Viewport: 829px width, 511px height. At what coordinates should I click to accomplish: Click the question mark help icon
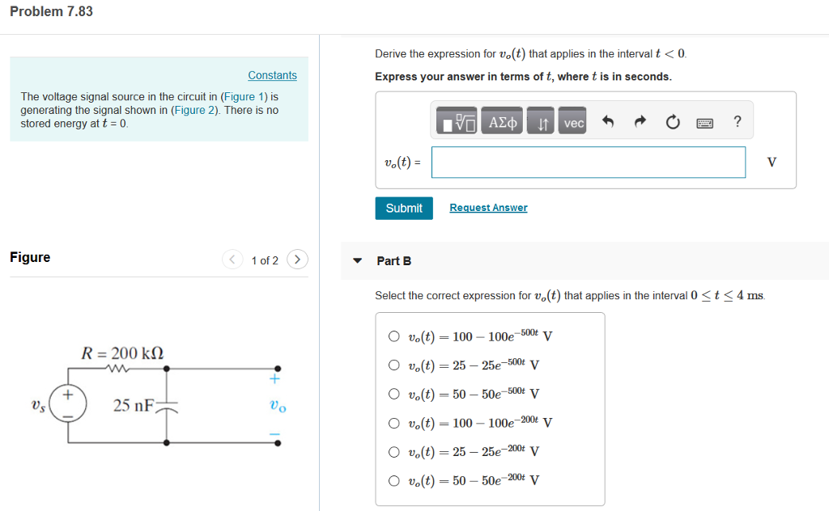pyautogui.click(x=737, y=120)
